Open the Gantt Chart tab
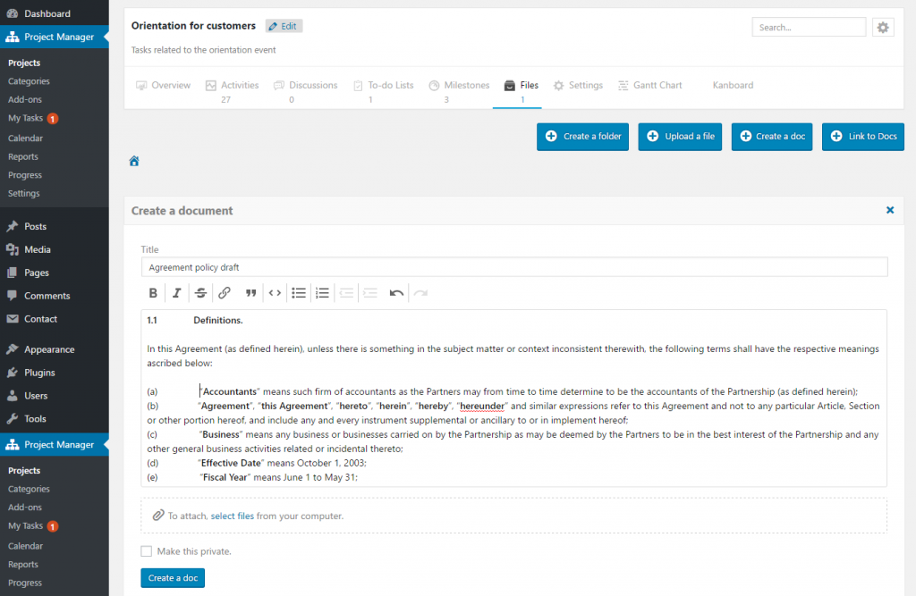The height and width of the screenshot is (596, 916). (655, 85)
